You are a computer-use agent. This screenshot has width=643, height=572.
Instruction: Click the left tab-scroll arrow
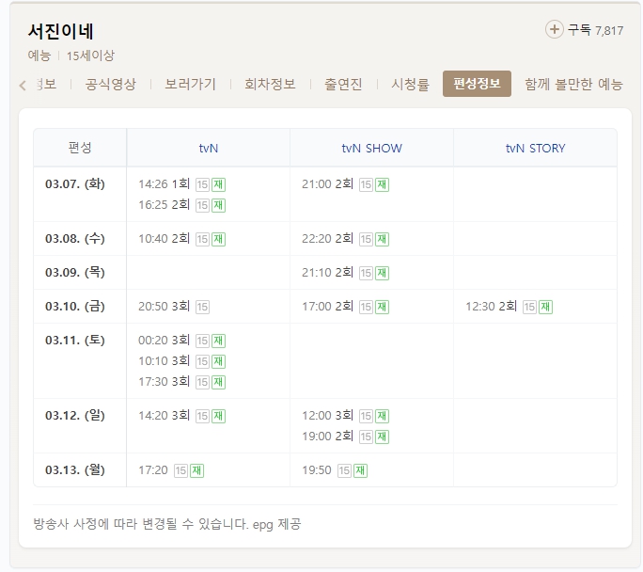tap(23, 86)
